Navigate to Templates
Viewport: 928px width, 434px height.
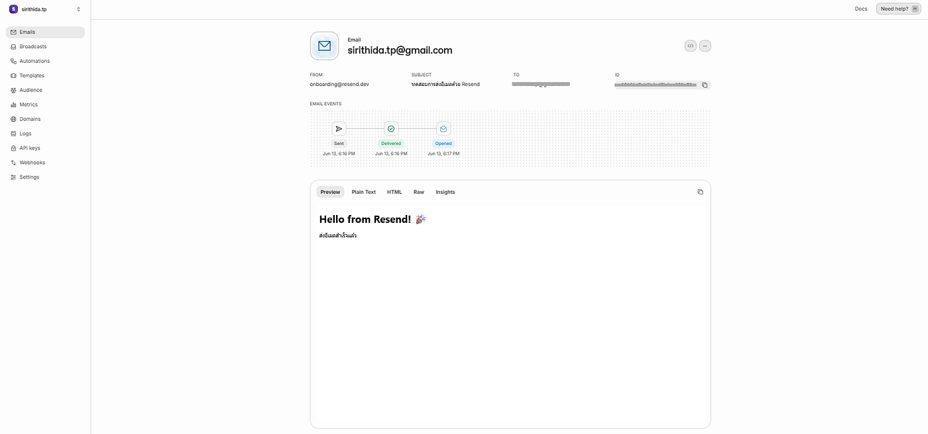tap(32, 75)
